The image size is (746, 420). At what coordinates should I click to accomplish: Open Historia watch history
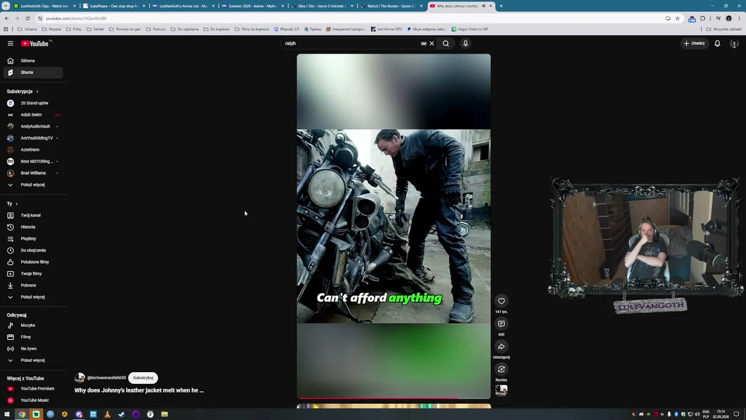pos(32,227)
